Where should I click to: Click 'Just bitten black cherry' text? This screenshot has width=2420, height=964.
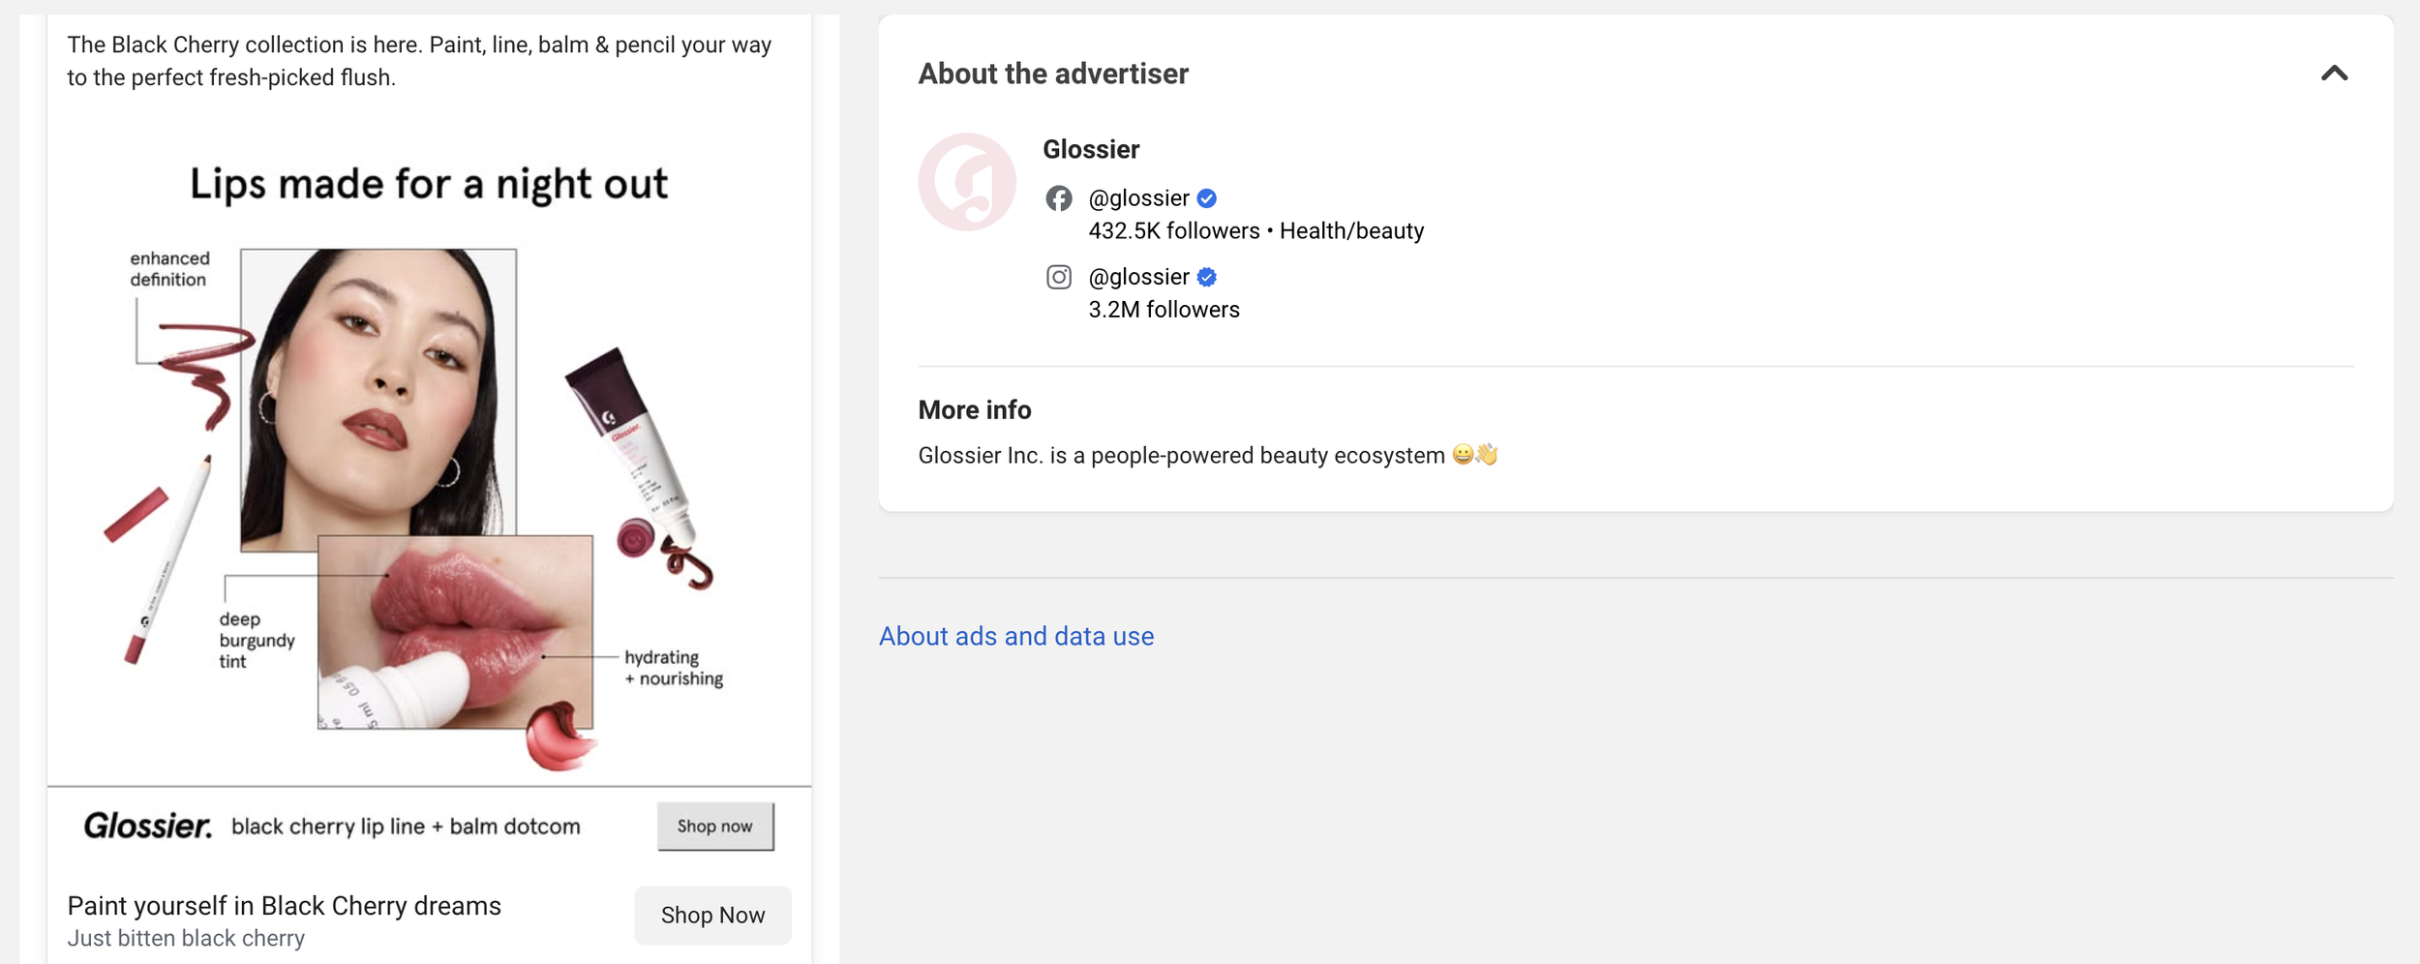[x=186, y=938]
